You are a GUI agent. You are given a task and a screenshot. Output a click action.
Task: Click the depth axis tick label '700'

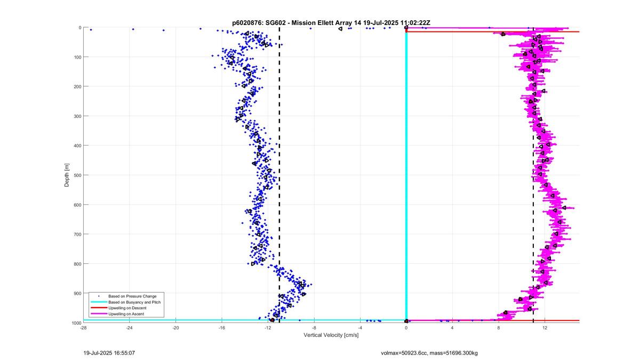(77, 234)
